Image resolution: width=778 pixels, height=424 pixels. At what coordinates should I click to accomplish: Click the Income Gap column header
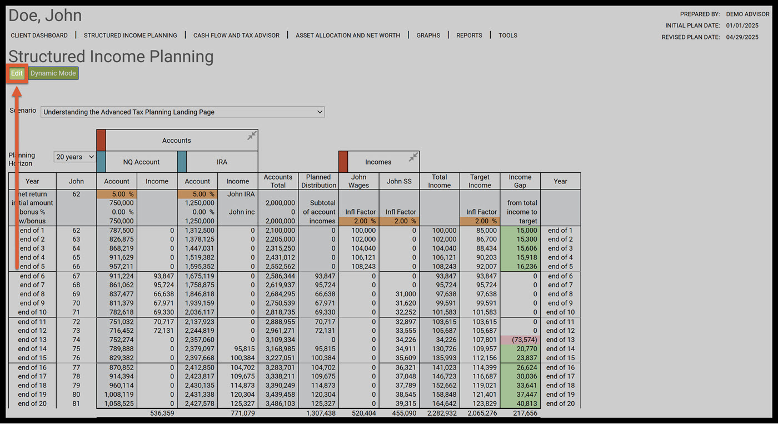(x=520, y=181)
